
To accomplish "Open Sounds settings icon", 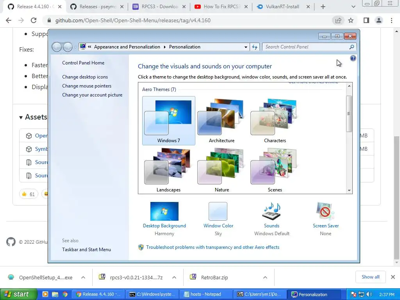I will pyautogui.click(x=272, y=211).
